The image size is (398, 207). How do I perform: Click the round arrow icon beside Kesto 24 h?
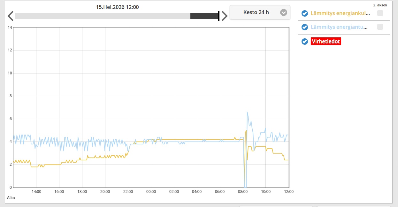[x=283, y=12]
